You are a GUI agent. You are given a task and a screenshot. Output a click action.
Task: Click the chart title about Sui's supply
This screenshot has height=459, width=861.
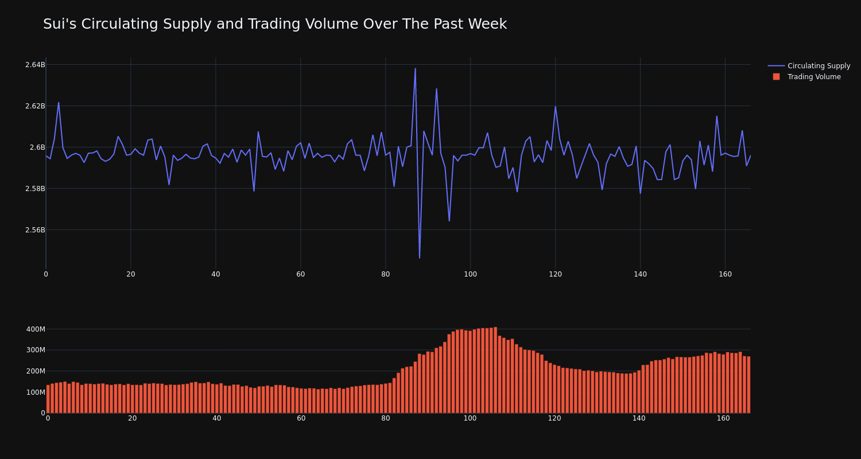275,24
